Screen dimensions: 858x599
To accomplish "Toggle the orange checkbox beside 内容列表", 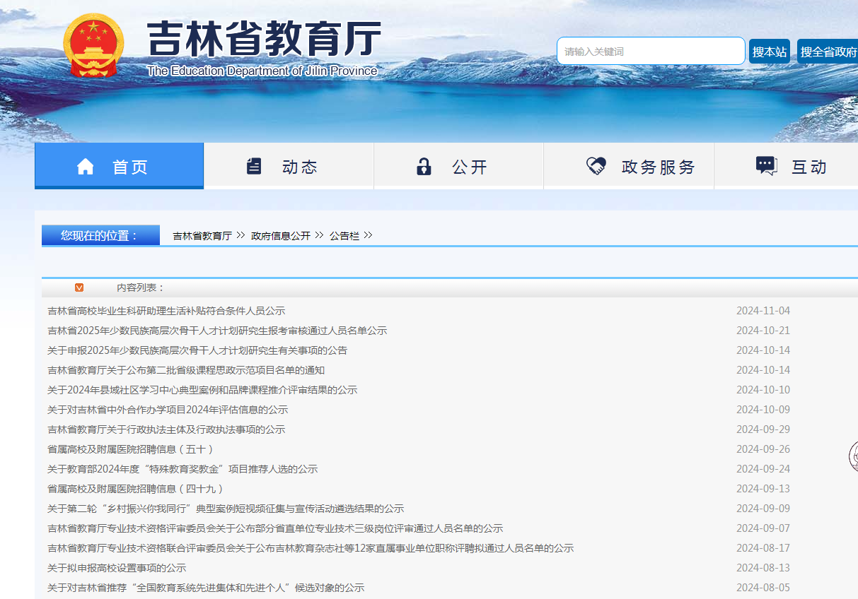I will [79, 287].
